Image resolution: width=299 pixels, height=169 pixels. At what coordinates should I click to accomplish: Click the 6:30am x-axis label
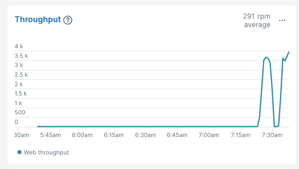(145, 135)
